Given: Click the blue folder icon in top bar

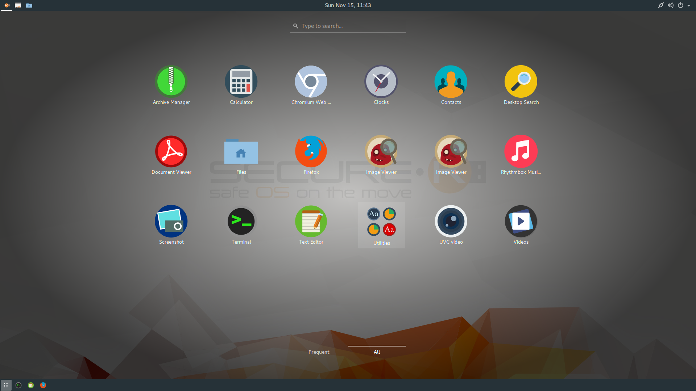Looking at the screenshot, I should click(x=29, y=5).
